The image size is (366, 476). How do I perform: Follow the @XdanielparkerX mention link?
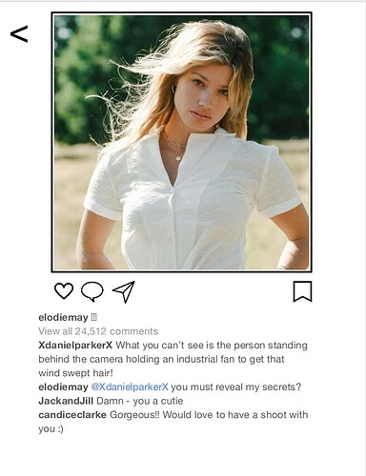click(x=130, y=387)
